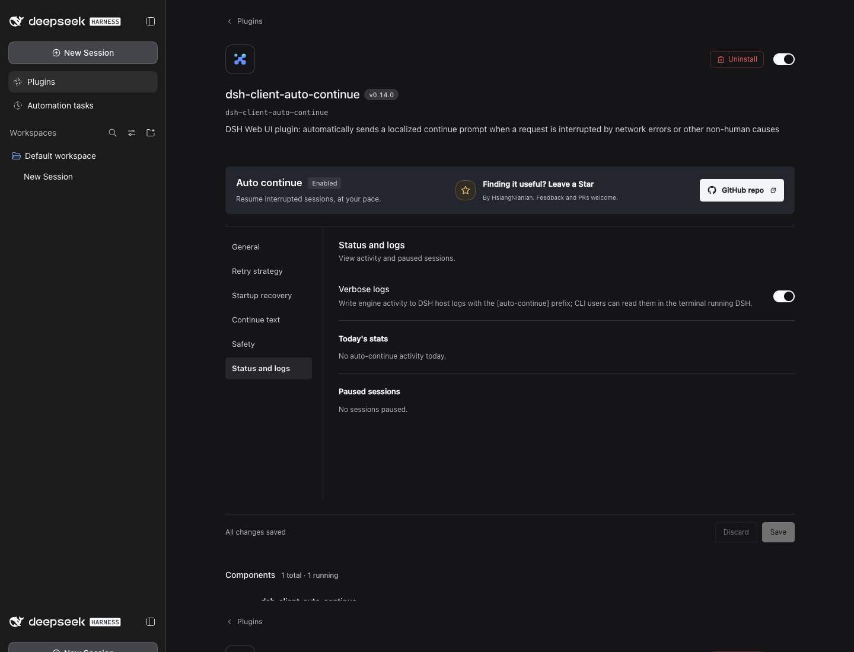
Task: Uninstall the dsh-client-auto-continue plugin
Action: [x=737, y=59]
